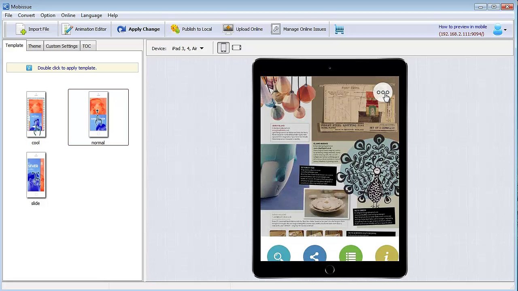
Task: Open How to preview in mobile link
Action: [x=463, y=27]
